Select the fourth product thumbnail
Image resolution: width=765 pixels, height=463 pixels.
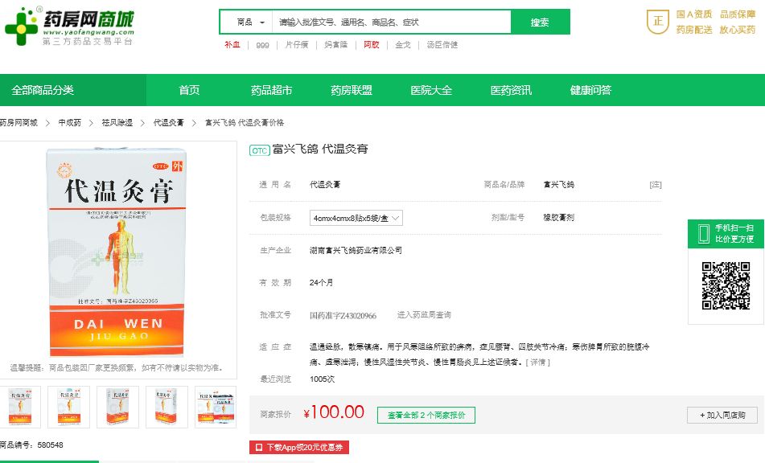tap(167, 407)
